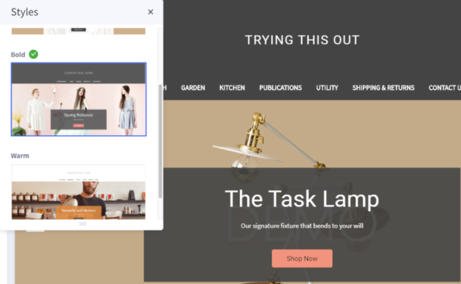Click the Contact Us navigation link
The image size is (461, 284).
pos(444,88)
